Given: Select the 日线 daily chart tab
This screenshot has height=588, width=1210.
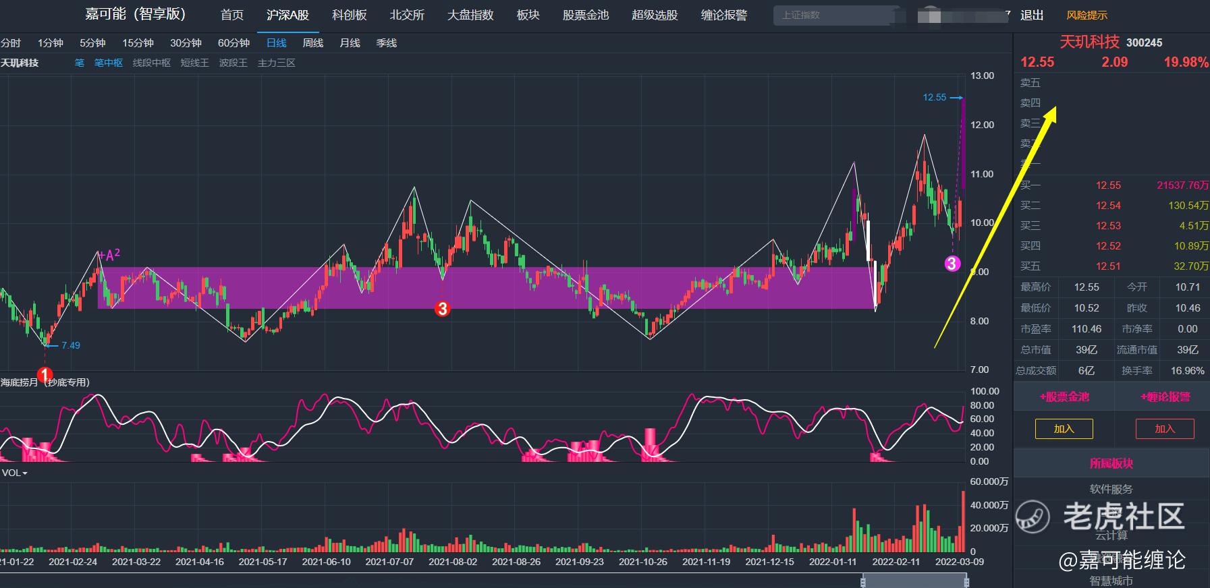Looking at the screenshot, I should coord(277,43).
